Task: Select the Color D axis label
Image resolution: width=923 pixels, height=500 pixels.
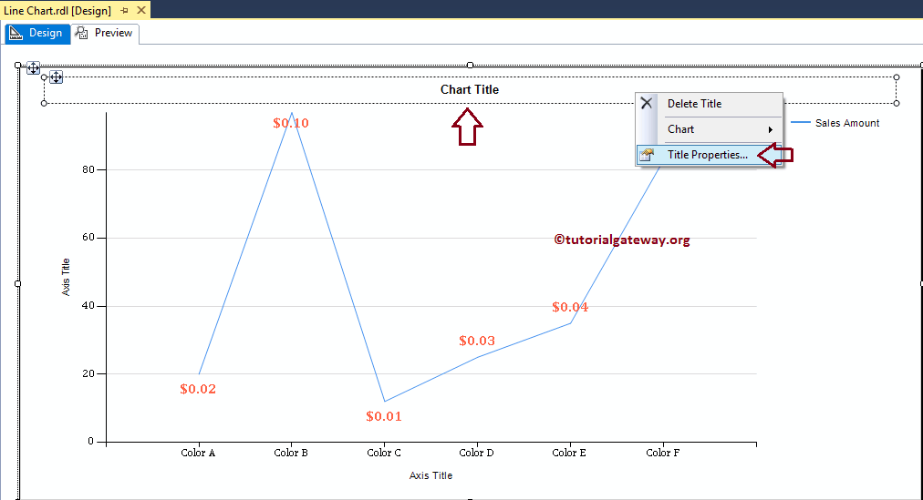Action: 476,453
